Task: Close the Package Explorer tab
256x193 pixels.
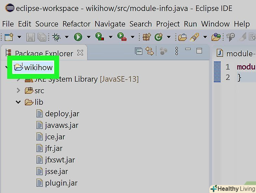Action: [80, 53]
